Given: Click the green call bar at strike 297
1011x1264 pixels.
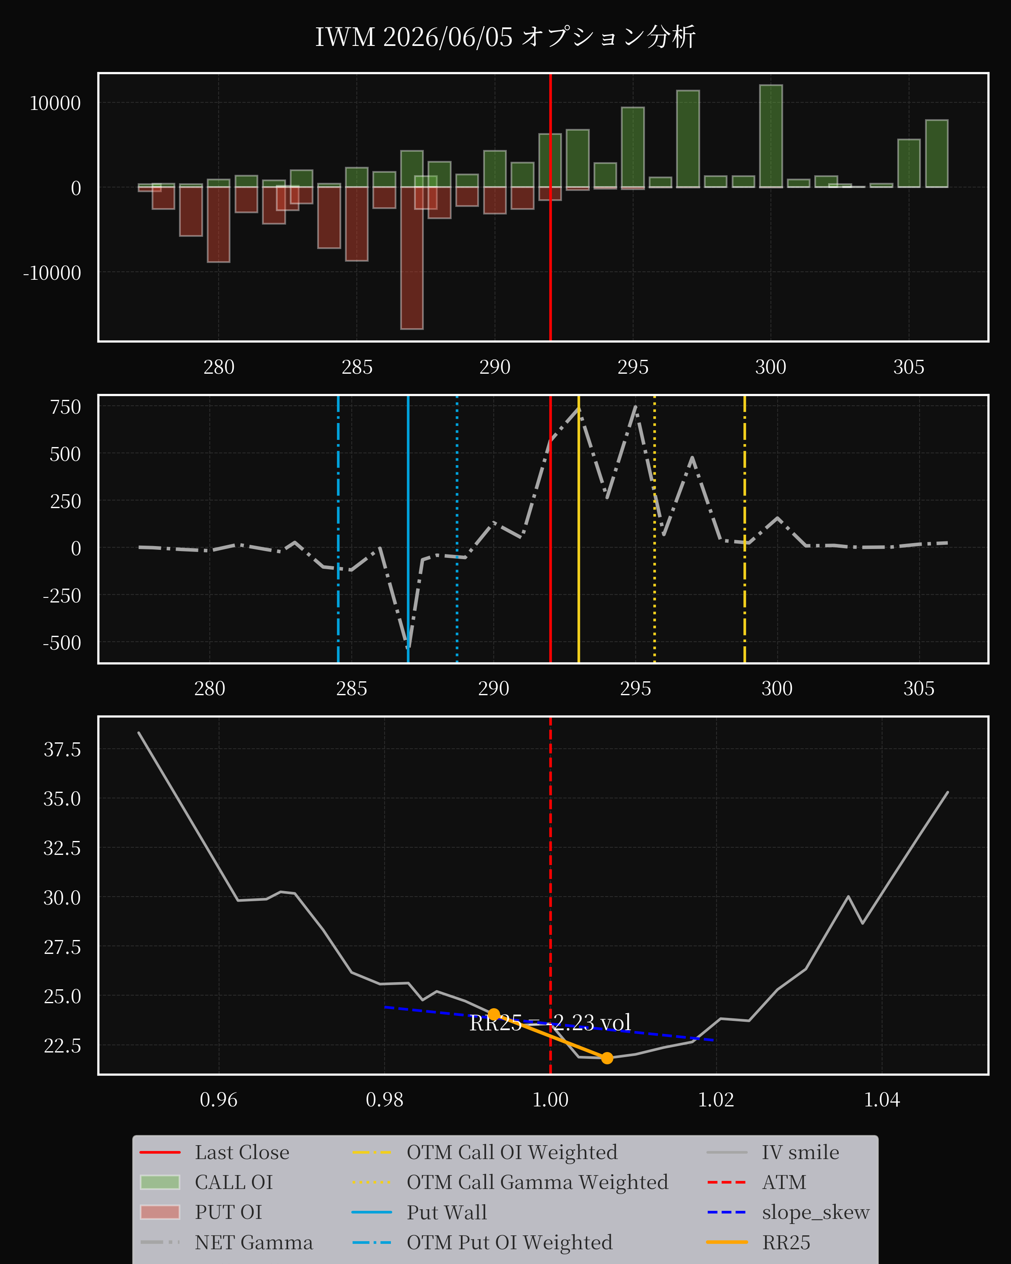Looking at the screenshot, I should click(688, 139).
